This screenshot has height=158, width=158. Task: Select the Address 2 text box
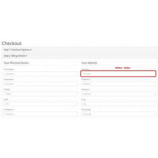click(x=118, y=94)
